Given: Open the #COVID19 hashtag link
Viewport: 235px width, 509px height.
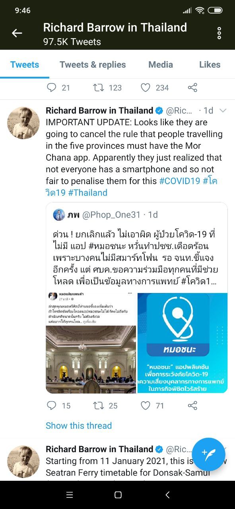Looking at the screenshot, I should 180,181.
